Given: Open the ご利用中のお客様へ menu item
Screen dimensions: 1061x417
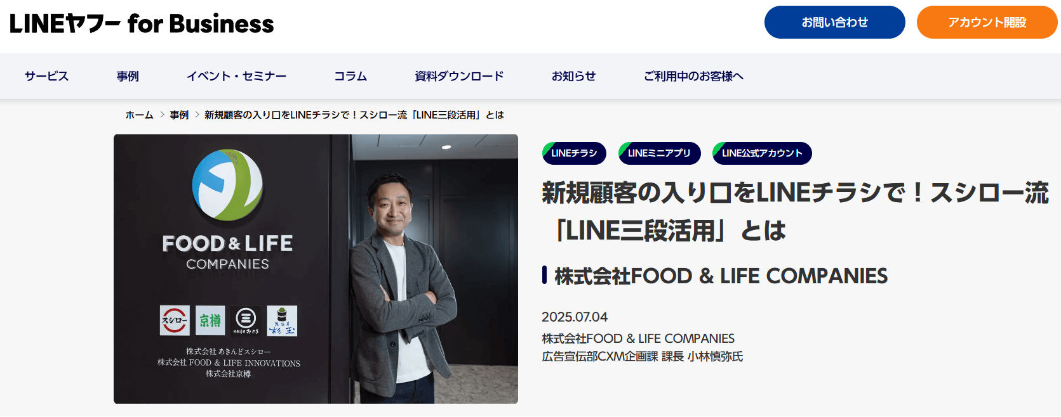Looking at the screenshot, I should tap(693, 76).
